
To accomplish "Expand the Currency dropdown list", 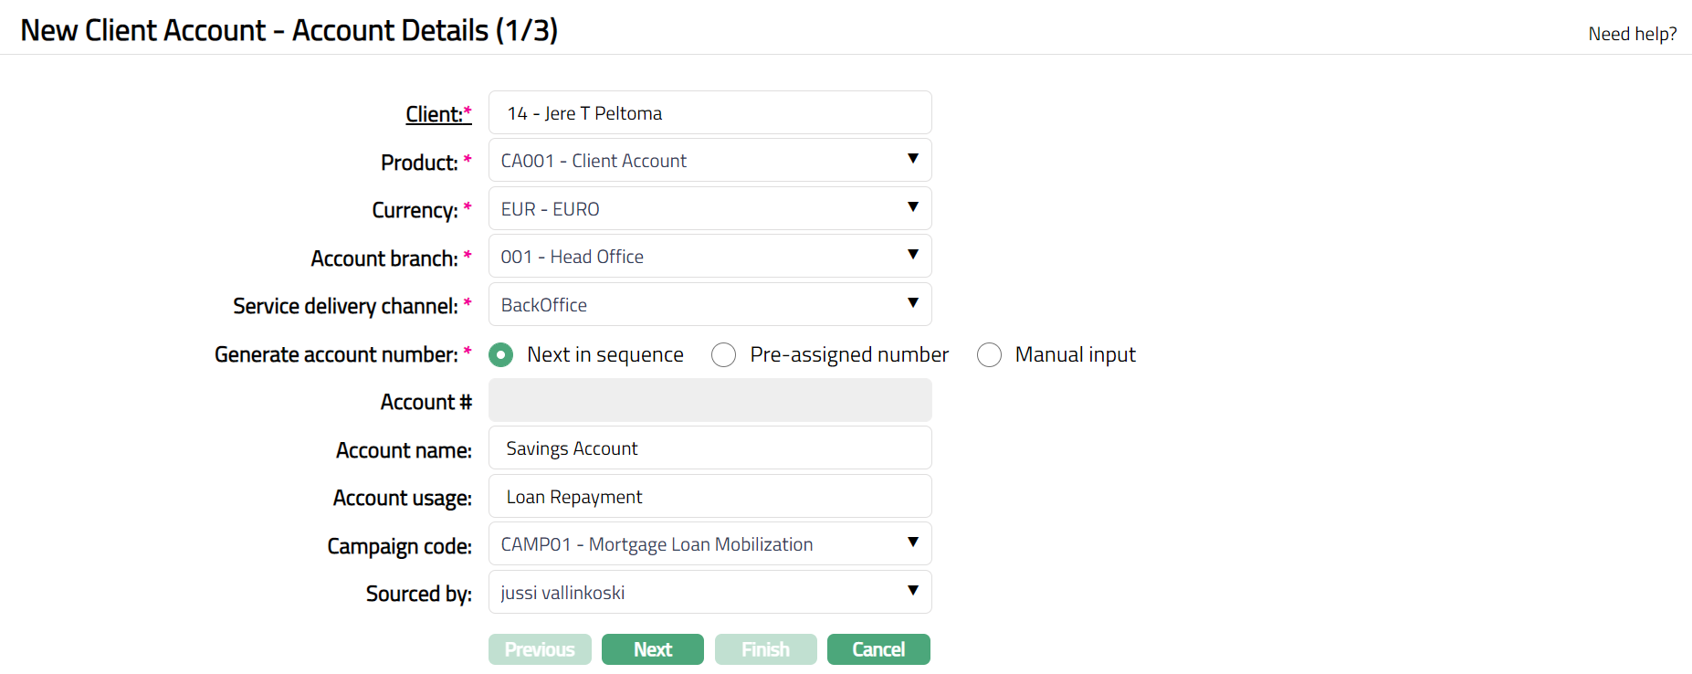I will tap(709, 209).
